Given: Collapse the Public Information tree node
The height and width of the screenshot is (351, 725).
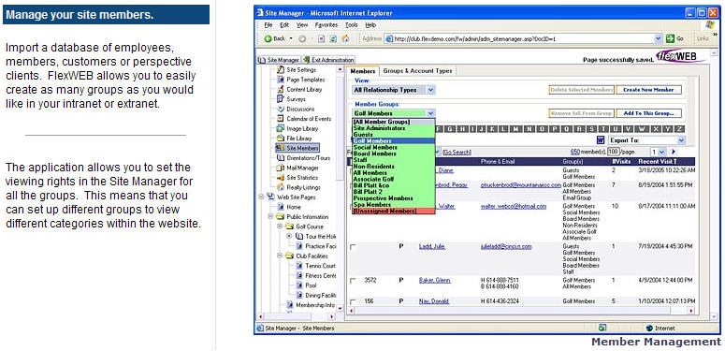Looking at the screenshot, I should point(271,217).
